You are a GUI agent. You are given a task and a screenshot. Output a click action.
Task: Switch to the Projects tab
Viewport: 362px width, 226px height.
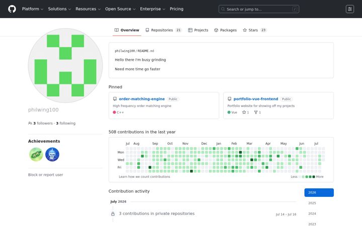198,30
